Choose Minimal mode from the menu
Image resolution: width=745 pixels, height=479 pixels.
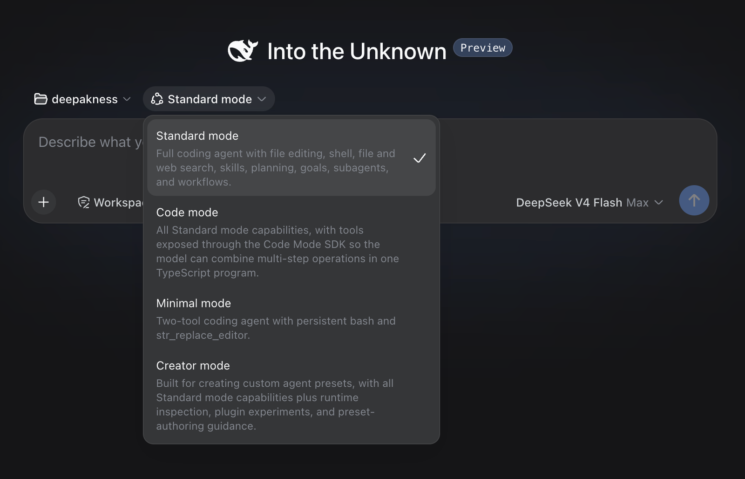tap(291, 319)
